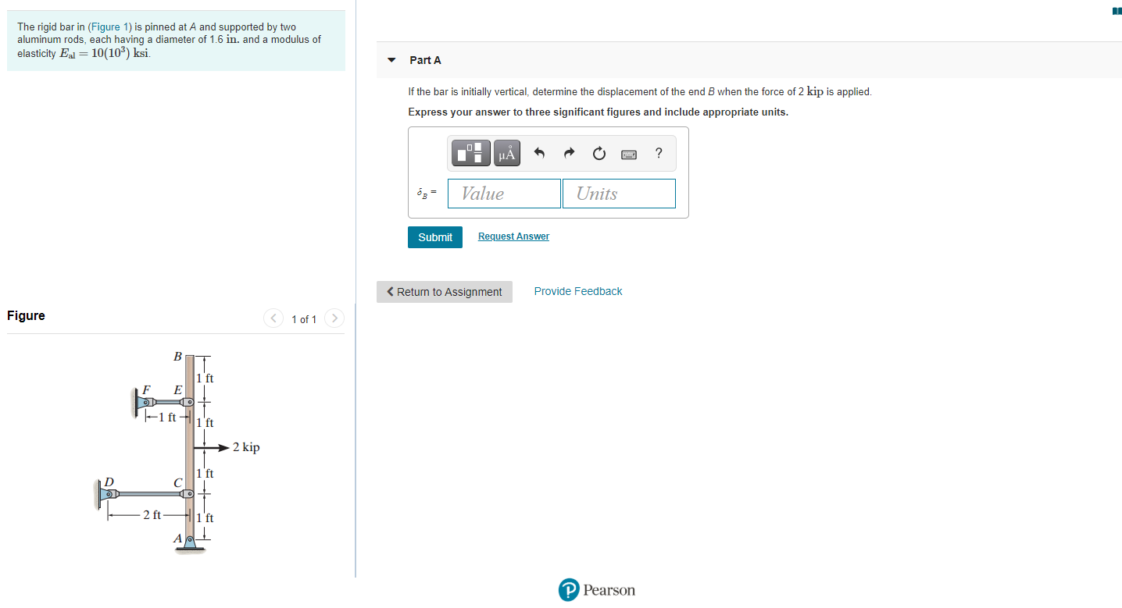The image size is (1122, 608).
Task: Click Return to Assignment
Action: [444, 291]
